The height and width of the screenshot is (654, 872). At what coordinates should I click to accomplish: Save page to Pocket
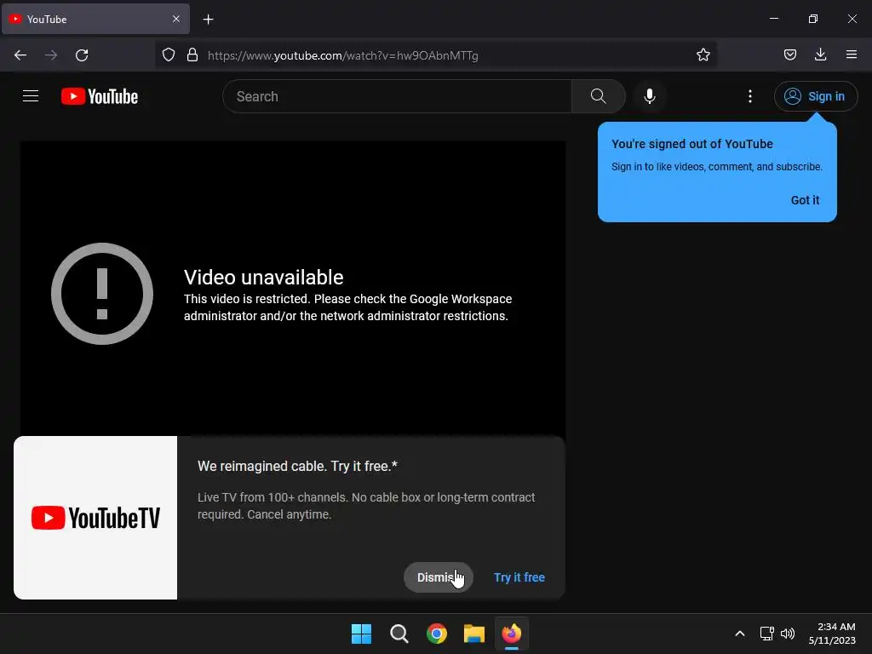pyautogui.click(x=790, y=54)
